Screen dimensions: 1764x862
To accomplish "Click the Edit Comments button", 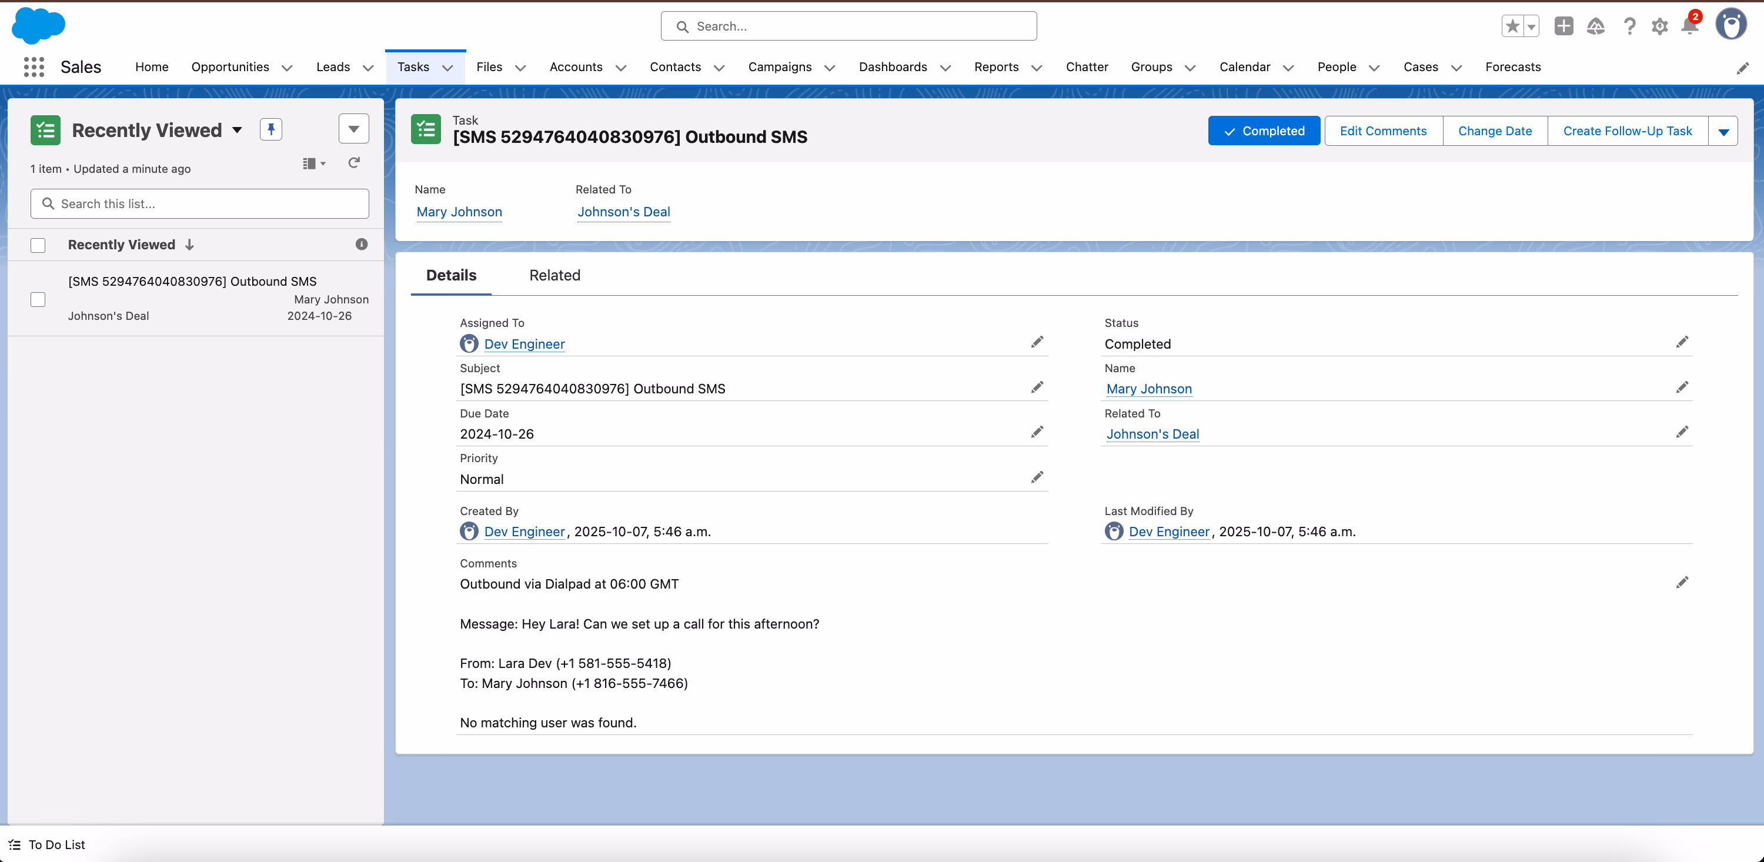I will (x=1383, y=130).
